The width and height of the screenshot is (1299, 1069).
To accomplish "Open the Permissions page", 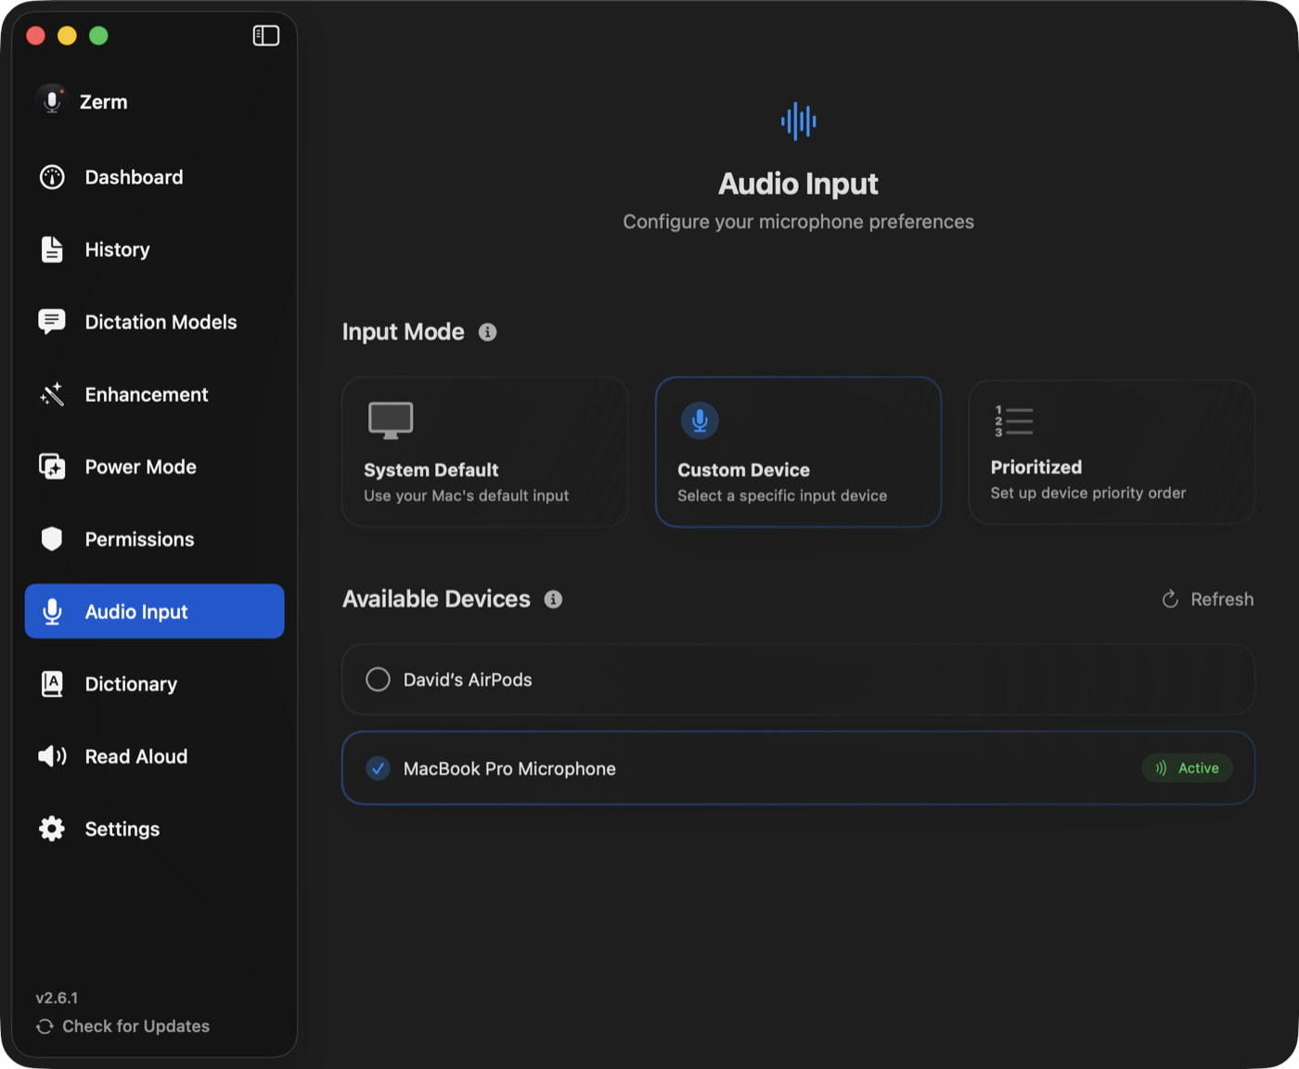I will pyautogui.click(x=154, y=539).
